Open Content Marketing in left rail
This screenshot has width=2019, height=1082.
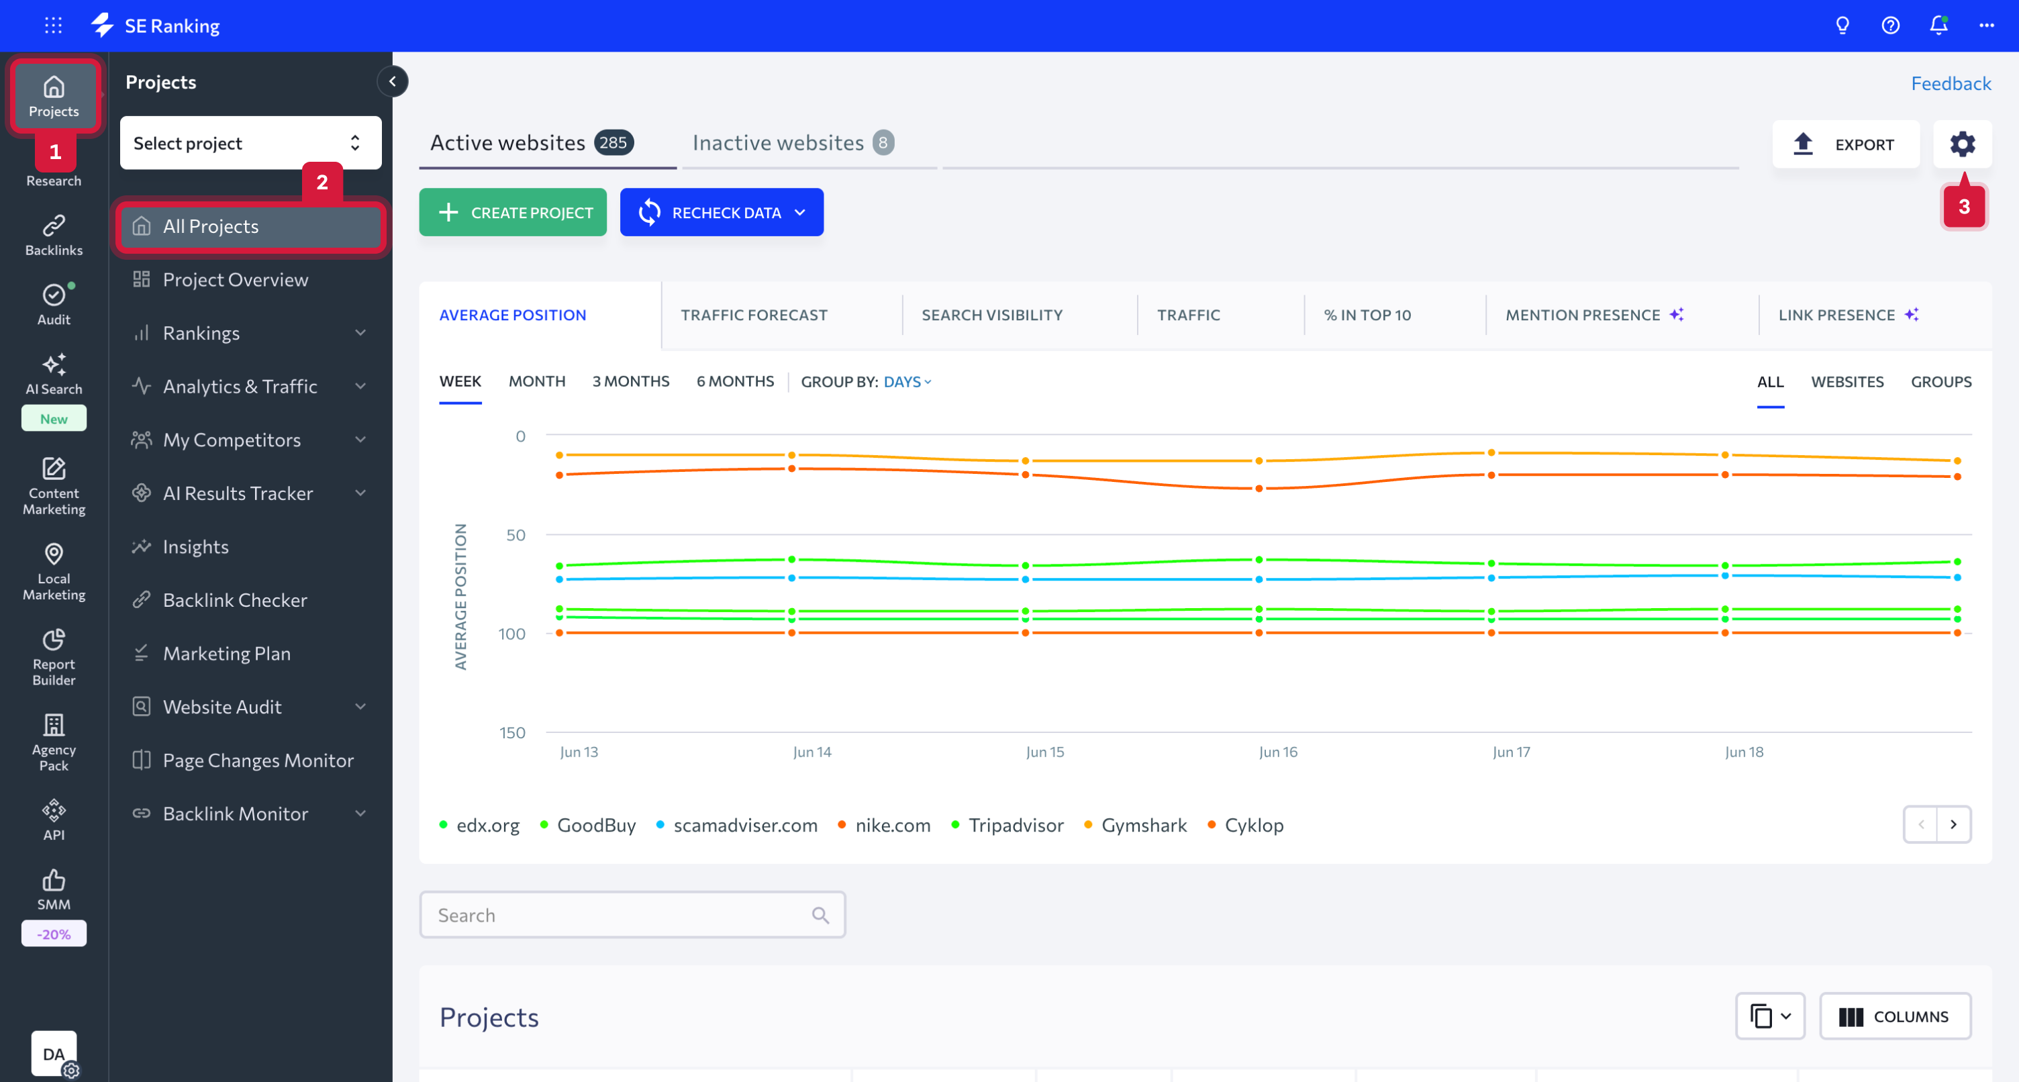click(x=53, y=486)
